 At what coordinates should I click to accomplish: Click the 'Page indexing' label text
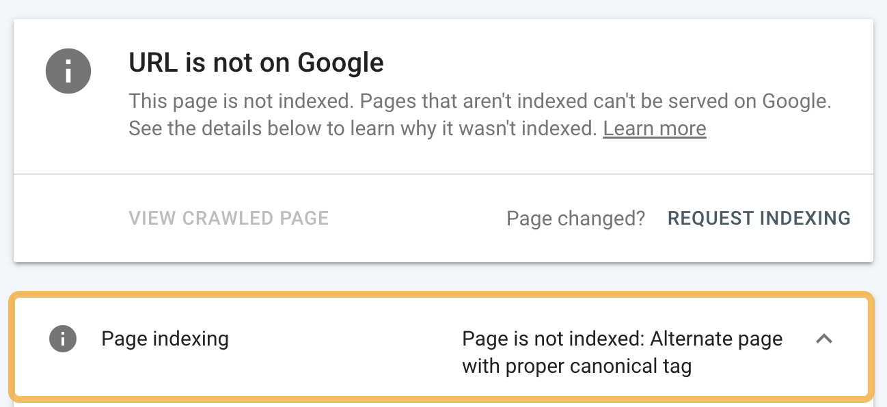165,339
